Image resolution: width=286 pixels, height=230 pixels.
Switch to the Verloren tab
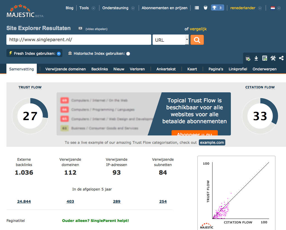[x=137, y=69]
